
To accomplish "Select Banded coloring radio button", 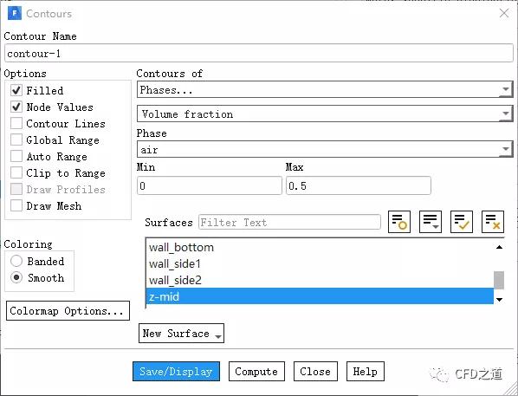I will click(16, 261).
